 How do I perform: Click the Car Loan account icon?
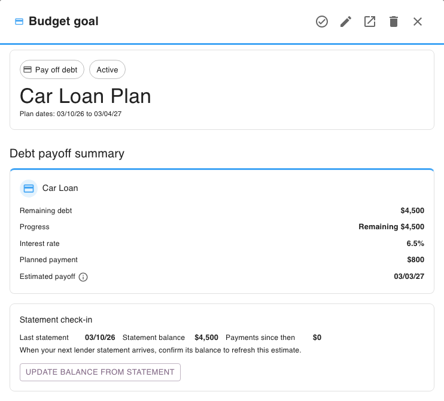(29, 189)
